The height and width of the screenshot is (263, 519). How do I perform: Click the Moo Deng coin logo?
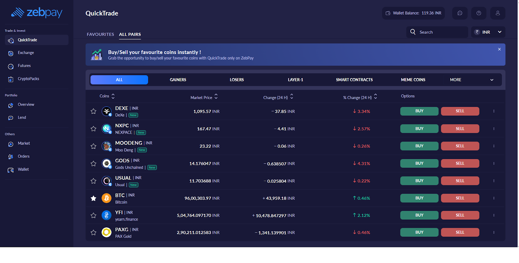pos(106,146)
